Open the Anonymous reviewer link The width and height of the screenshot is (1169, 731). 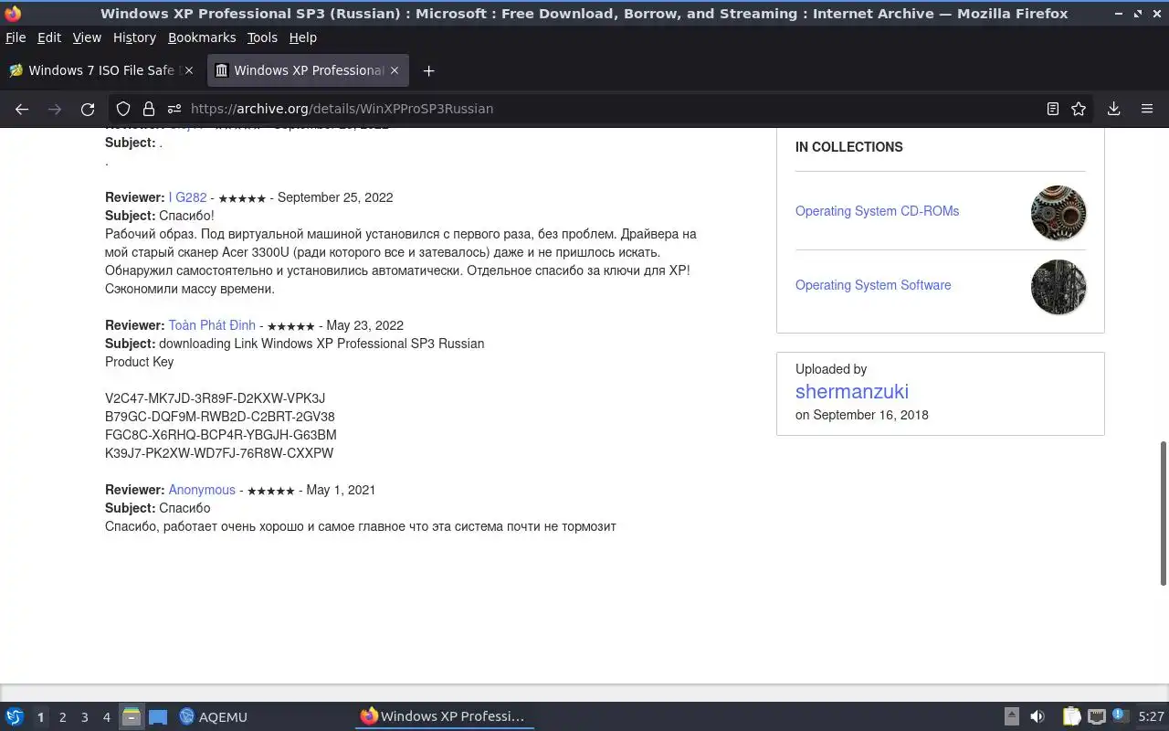coord(202,490)
